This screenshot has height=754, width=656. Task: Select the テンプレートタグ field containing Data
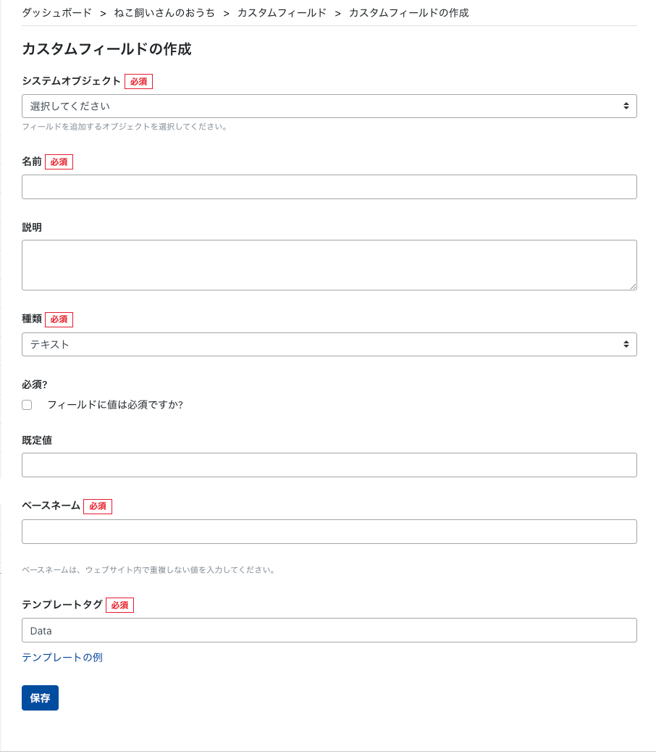[329, 630]
